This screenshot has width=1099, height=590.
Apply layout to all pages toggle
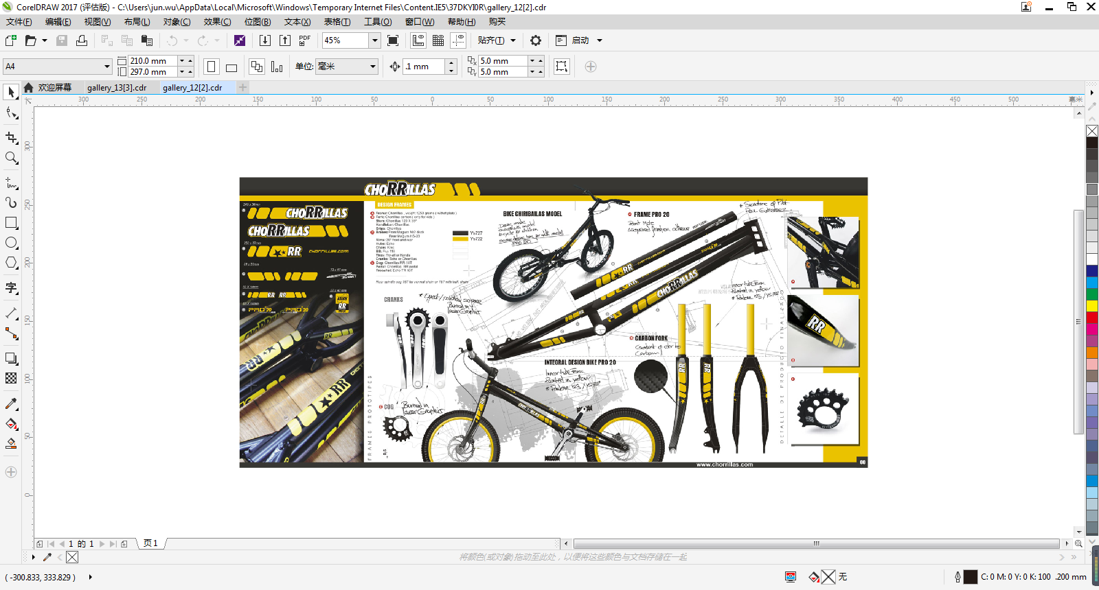pyautogui.click(x=257, y=67)
